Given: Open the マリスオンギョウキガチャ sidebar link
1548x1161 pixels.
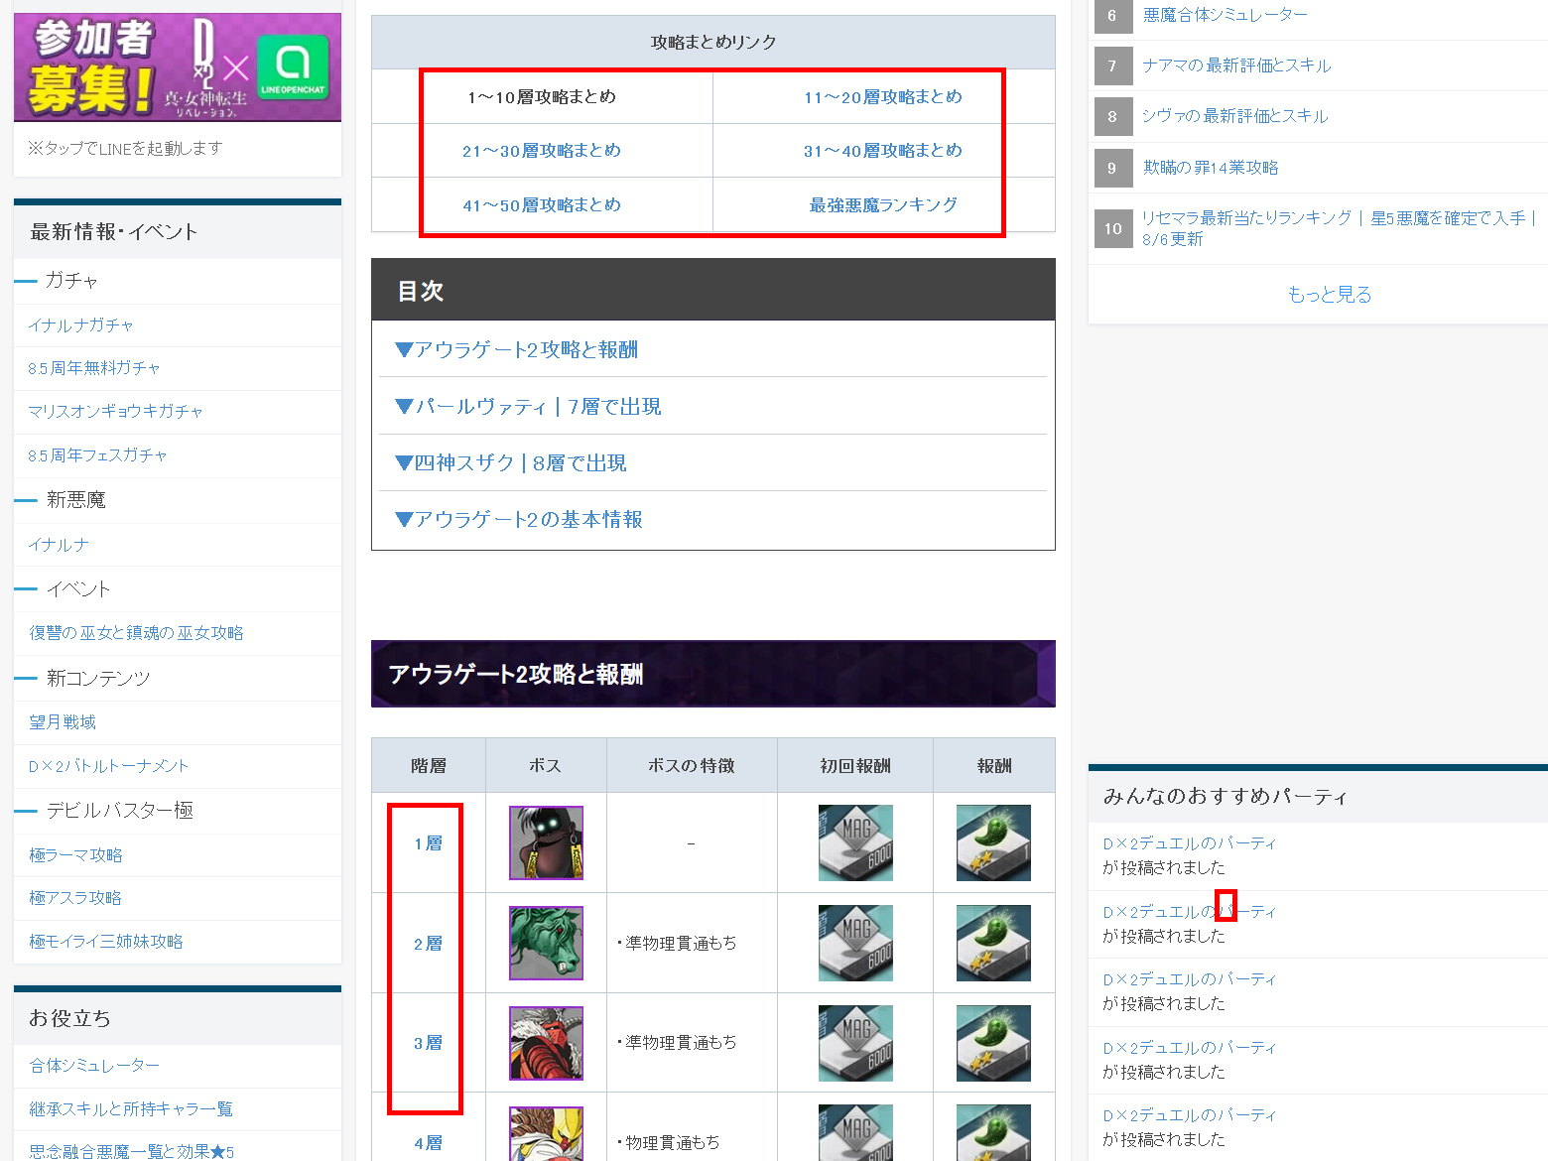Looking at the screenshot, I should pos(116,411).
